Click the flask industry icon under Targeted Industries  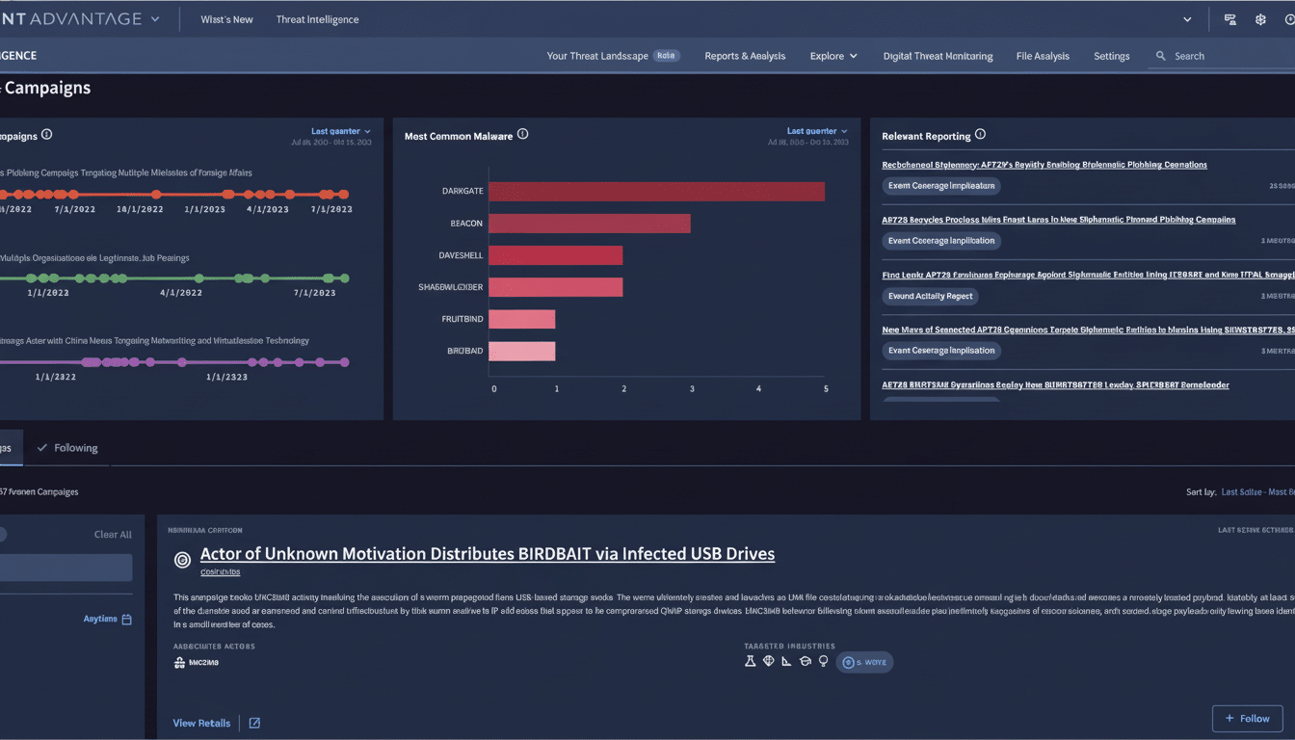(752, 662)
